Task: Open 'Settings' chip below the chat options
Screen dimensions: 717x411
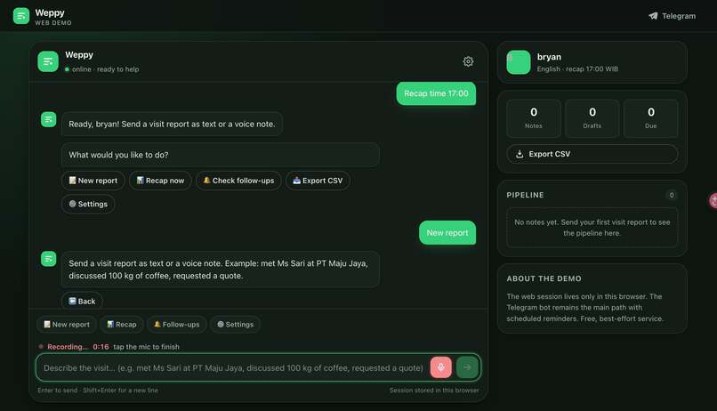Action: 88,204
